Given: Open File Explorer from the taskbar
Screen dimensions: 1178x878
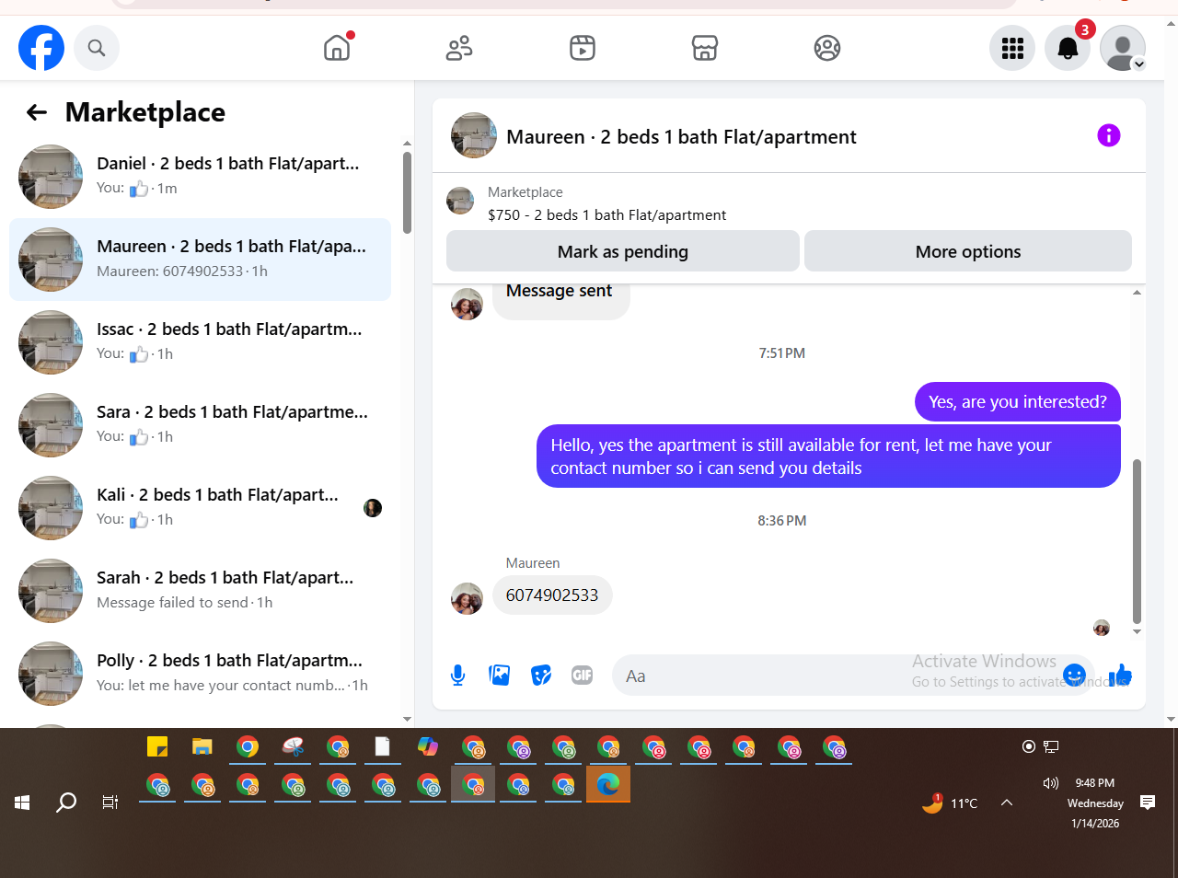Looking at the screenshot, I should tap(202, 747).
